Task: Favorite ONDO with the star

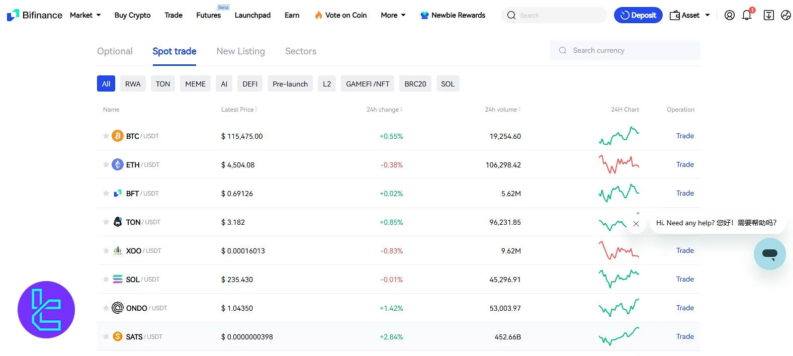Action: pos(106,308)
